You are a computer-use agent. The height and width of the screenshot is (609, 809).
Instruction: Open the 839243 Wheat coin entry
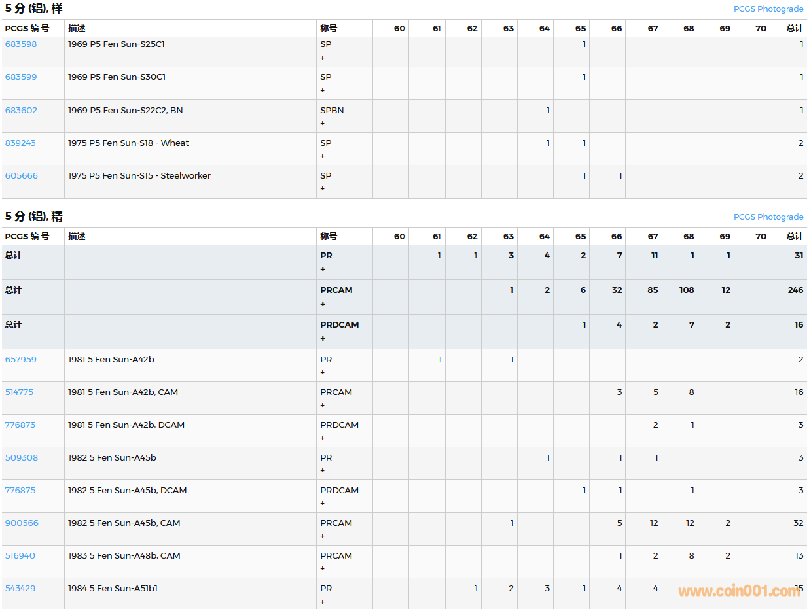[20, 143]
